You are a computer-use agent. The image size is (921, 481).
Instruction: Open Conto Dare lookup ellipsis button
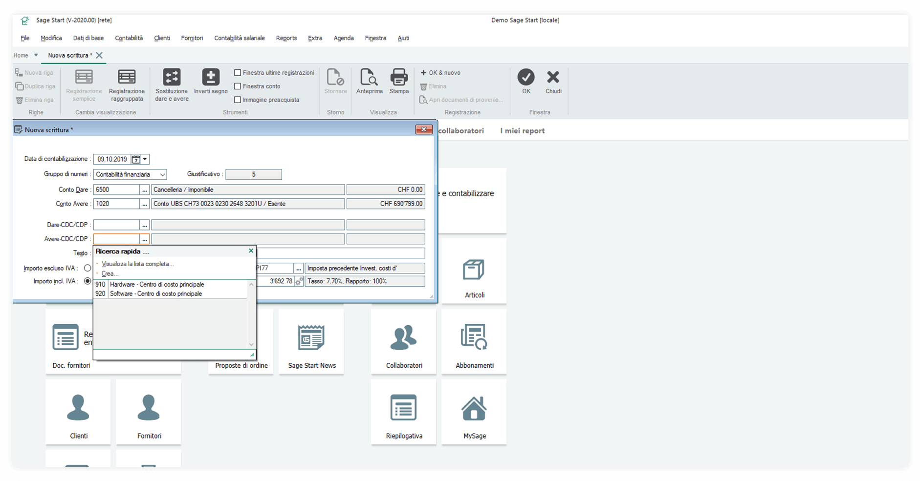pyautogui.click(x=145, y=190)
